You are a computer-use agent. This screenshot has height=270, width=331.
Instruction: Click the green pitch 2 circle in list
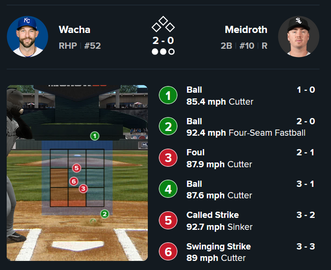click(168, 127)
